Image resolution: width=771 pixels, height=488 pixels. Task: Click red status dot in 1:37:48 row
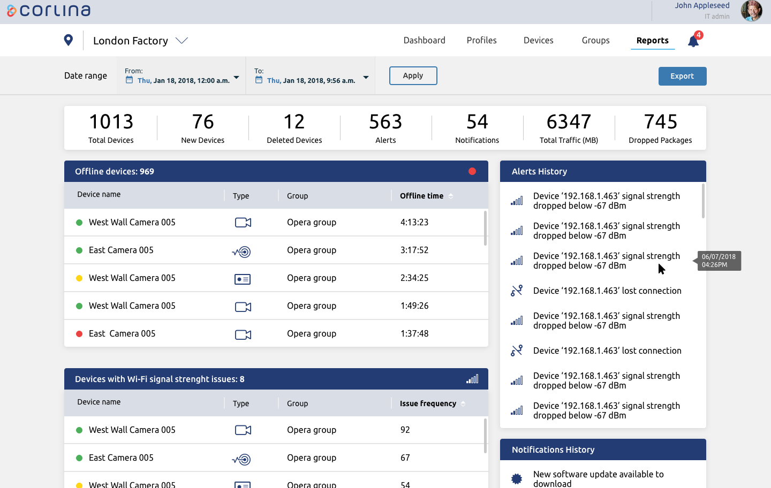click(x=79, y=334)
